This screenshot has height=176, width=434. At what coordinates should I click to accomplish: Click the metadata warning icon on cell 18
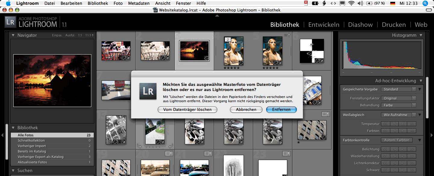(326, 114)
